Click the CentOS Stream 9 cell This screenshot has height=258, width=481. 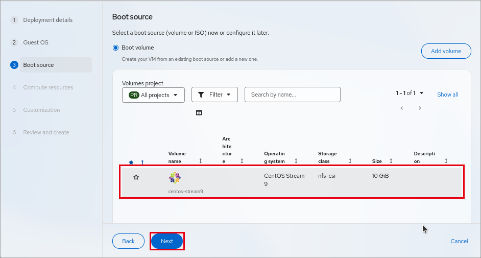point(284,180)
